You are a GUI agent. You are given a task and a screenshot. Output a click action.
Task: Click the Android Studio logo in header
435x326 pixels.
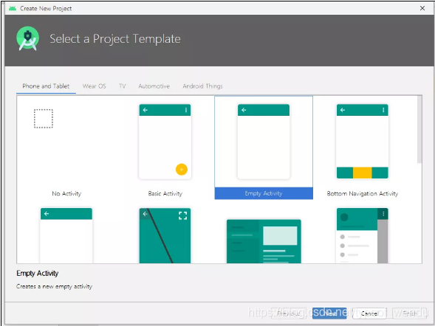coord(27,38)
